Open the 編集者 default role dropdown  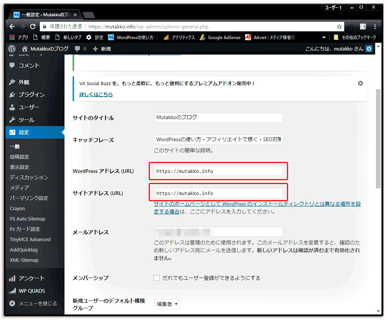(x=167, y=304)
